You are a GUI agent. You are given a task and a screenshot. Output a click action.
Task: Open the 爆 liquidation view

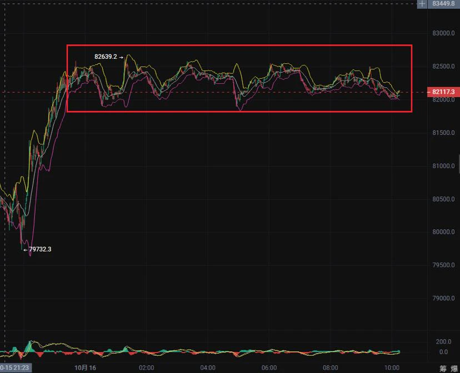tap(454, 369)
